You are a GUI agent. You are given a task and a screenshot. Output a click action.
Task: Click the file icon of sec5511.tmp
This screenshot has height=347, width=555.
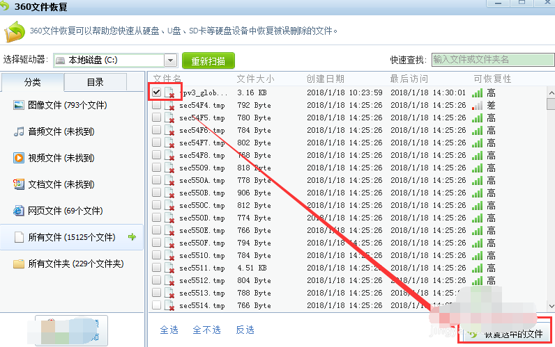[170, 268]
